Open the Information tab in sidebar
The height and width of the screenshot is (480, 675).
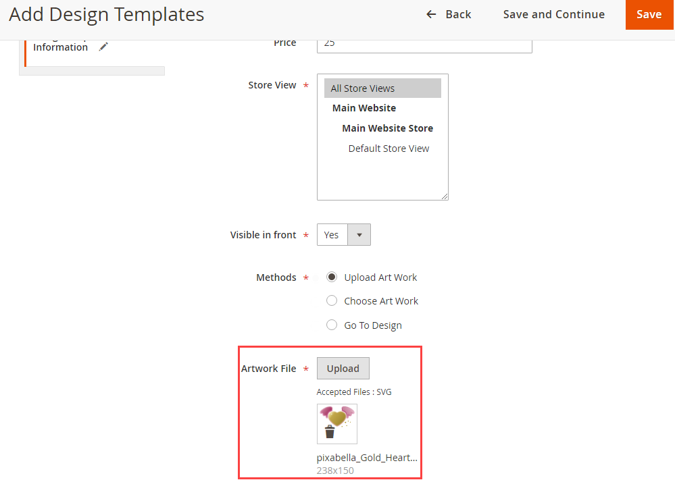pyautogui.click(x=61, y=47)
